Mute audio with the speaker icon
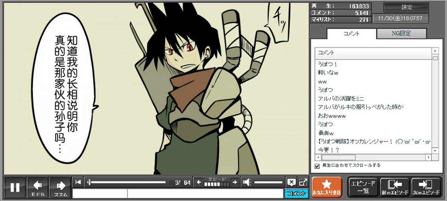Image resolution: width=447 pixels, height=201 pixels. [247, 182]
